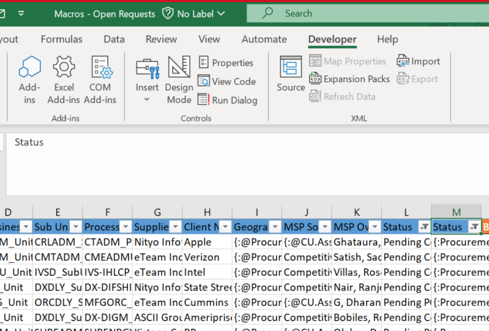The image size is (489, 331).
Task: Select column M header
Action: pos(457,212)
